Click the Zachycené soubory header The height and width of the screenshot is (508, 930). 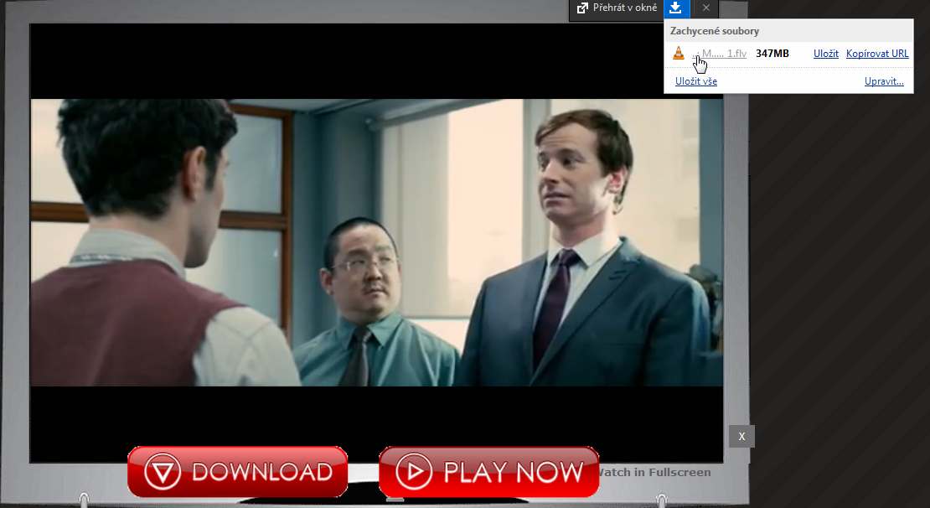[x=714, y=31]
